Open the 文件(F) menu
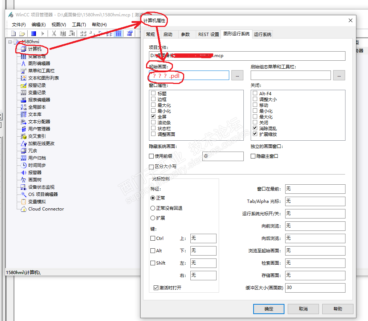Screen dimensions: 368x321 pos(19,25)
